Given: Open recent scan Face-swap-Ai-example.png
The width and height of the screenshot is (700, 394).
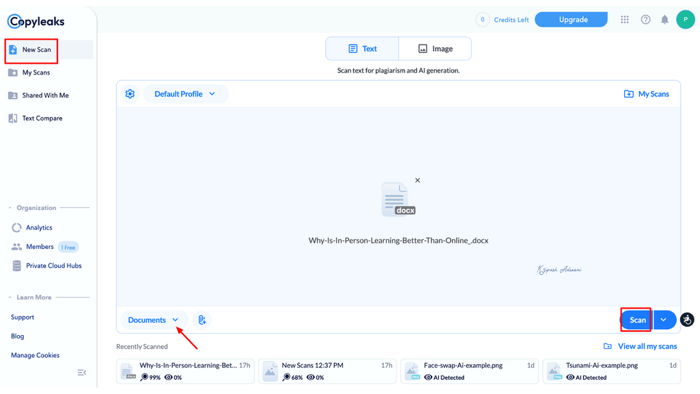Looking at the screenshot, I should (x=470, y=371).
